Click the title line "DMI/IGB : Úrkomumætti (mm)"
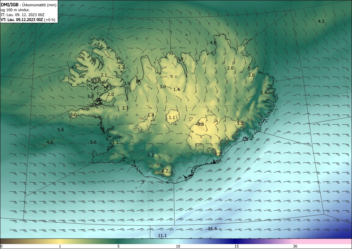Screen dimensions: 352x249 pyautogui.click(x=29, y=5)
